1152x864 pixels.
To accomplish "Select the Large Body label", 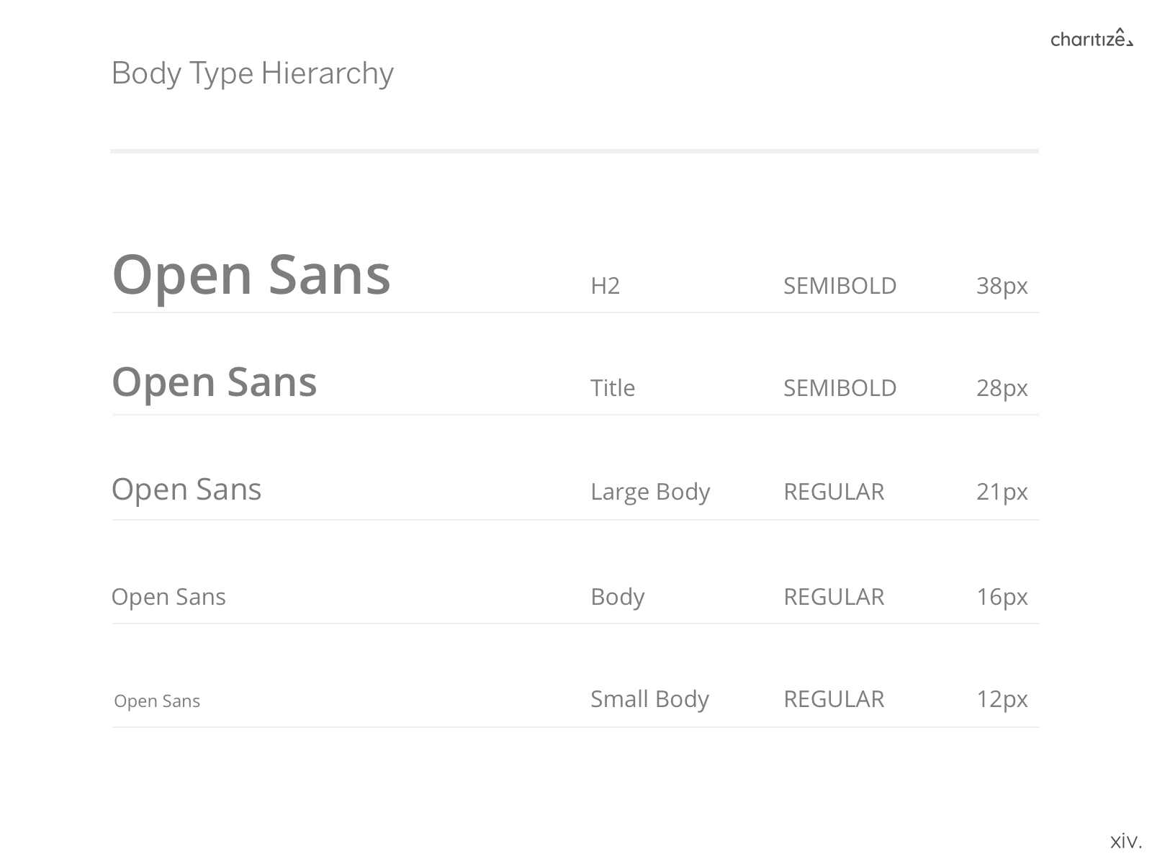I will (650, 492).
